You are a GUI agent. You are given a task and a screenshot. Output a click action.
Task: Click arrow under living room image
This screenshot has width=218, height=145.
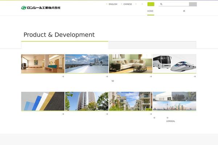[151, 76]
